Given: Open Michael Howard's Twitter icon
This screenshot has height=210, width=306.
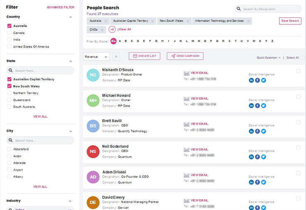Looking at the screenshot, I should 263,106.
